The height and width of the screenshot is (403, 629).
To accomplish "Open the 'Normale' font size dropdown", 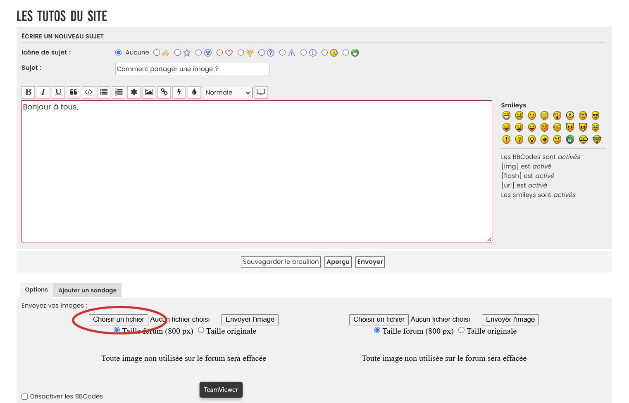I will coord(228,92).
